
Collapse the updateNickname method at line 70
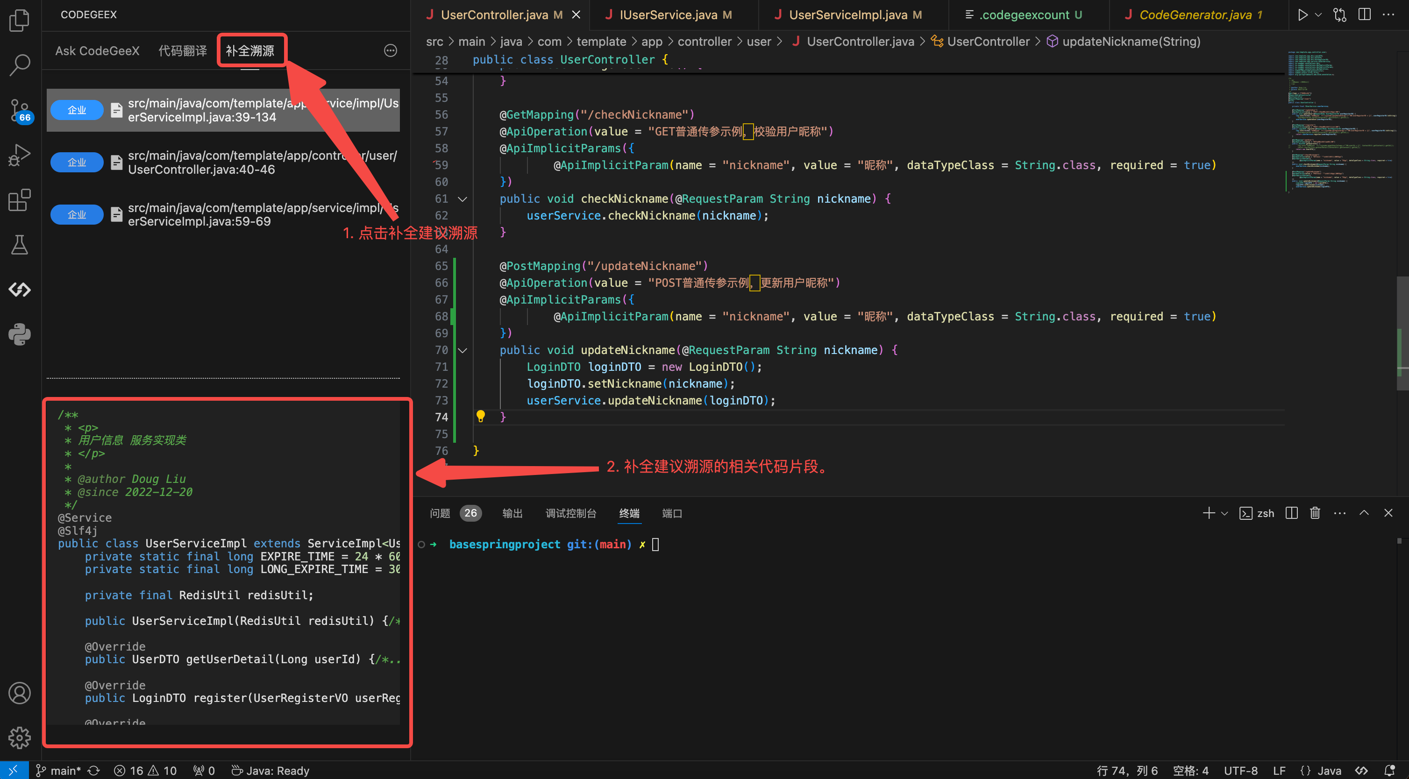tap(462, 350)
